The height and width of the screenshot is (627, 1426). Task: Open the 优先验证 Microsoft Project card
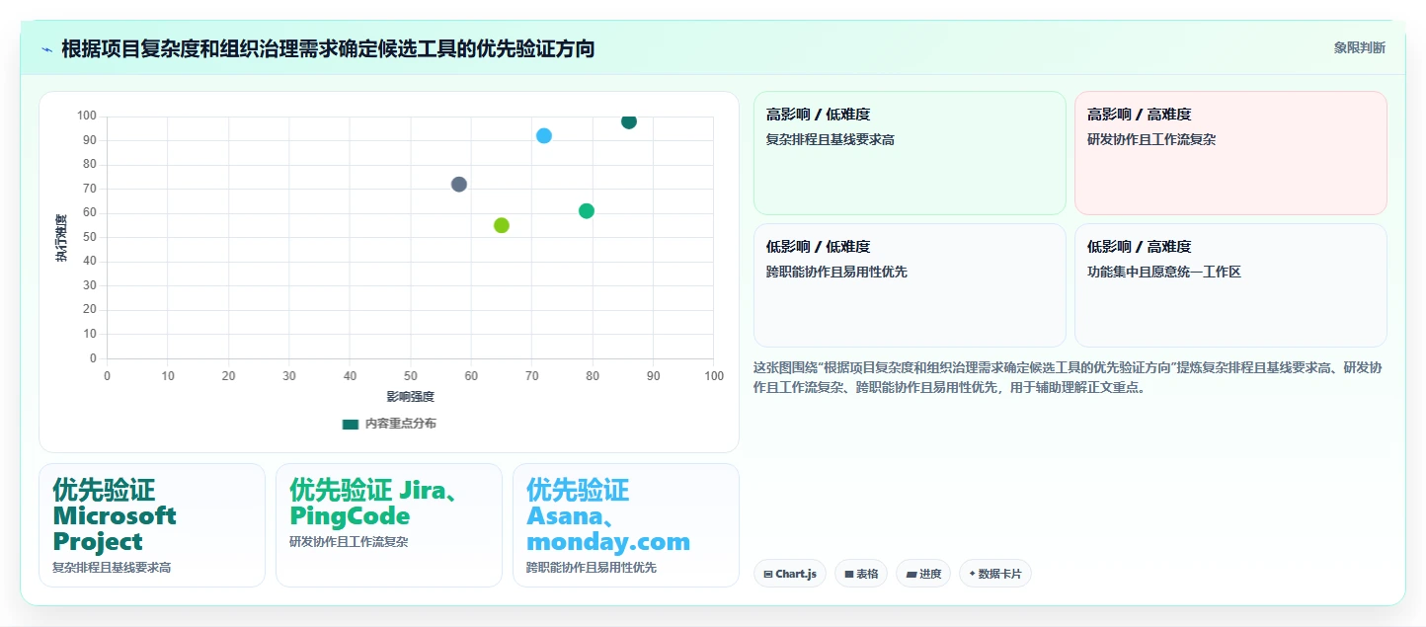pos(152,525)
